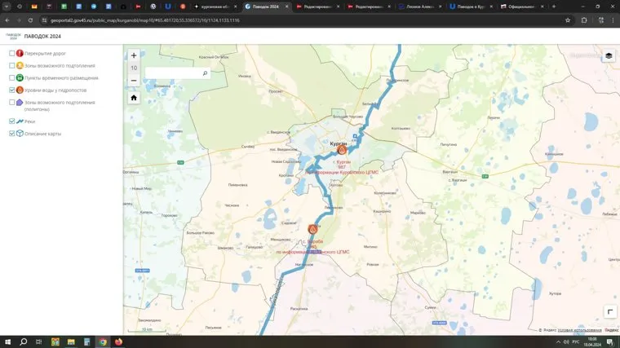Open the map layers switcher icon
This screenshot has width=620, height=348.
click(609, 56)
